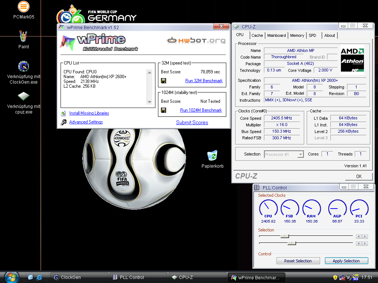Click the upper slider's right step arrow
This screenshot has height=283, width=378.
pyautogui.click(x=365, y=237)
